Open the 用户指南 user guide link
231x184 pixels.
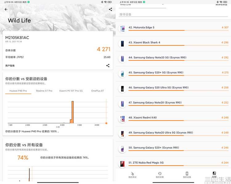pyautogui.click(x=10, y=66)
